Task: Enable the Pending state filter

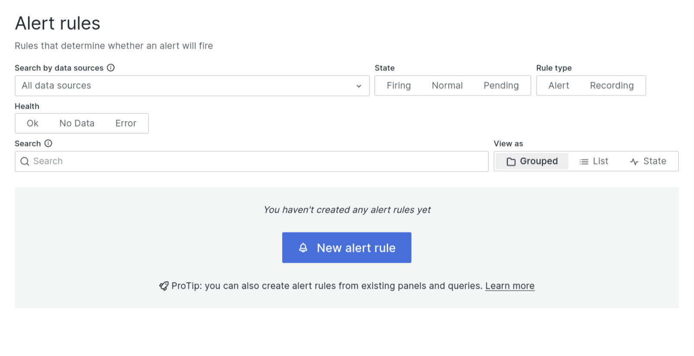Action: [x=501, y=85]
